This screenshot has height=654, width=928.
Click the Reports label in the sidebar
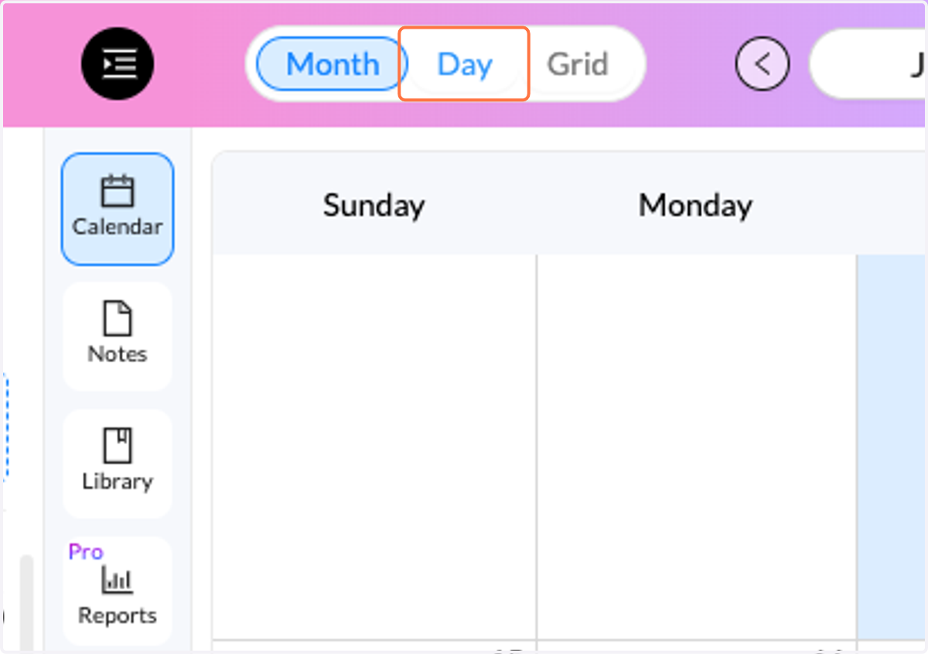118,615
